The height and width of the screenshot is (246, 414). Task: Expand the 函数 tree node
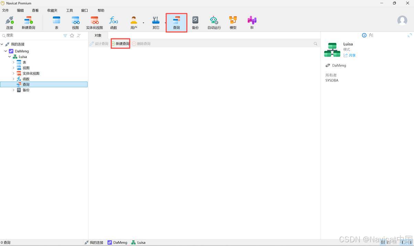(x=13, y=79)
